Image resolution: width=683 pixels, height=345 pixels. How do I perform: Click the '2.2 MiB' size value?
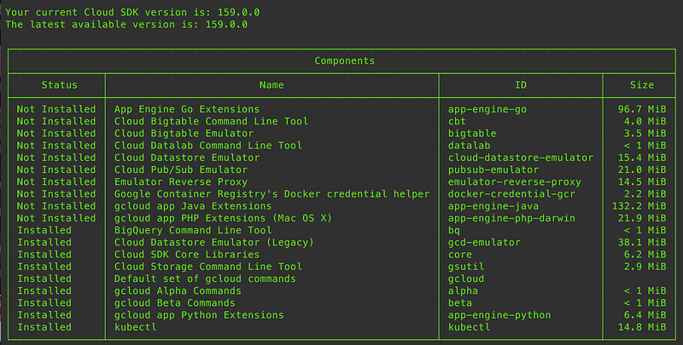[x=645, y=194]
